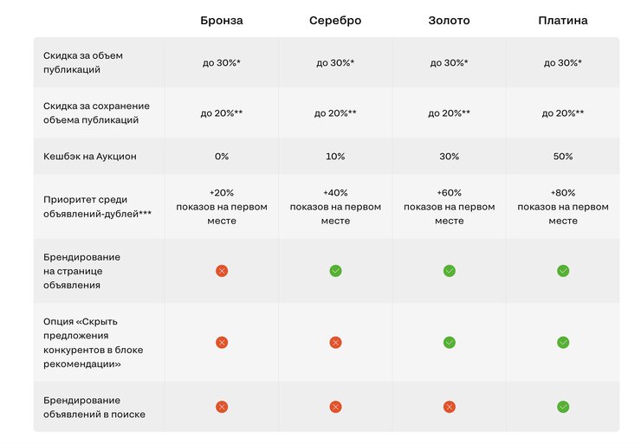Click green check for Золото page branding
The image size is (641, 444).
tap(450, 271)
